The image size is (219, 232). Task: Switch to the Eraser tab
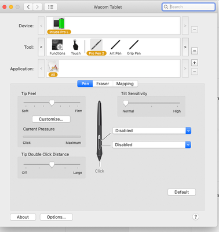click(103, 84)
